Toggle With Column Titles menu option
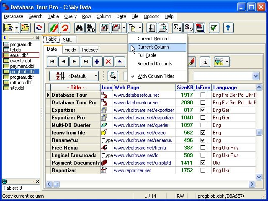268x201 pixels. tap(150, 76)
